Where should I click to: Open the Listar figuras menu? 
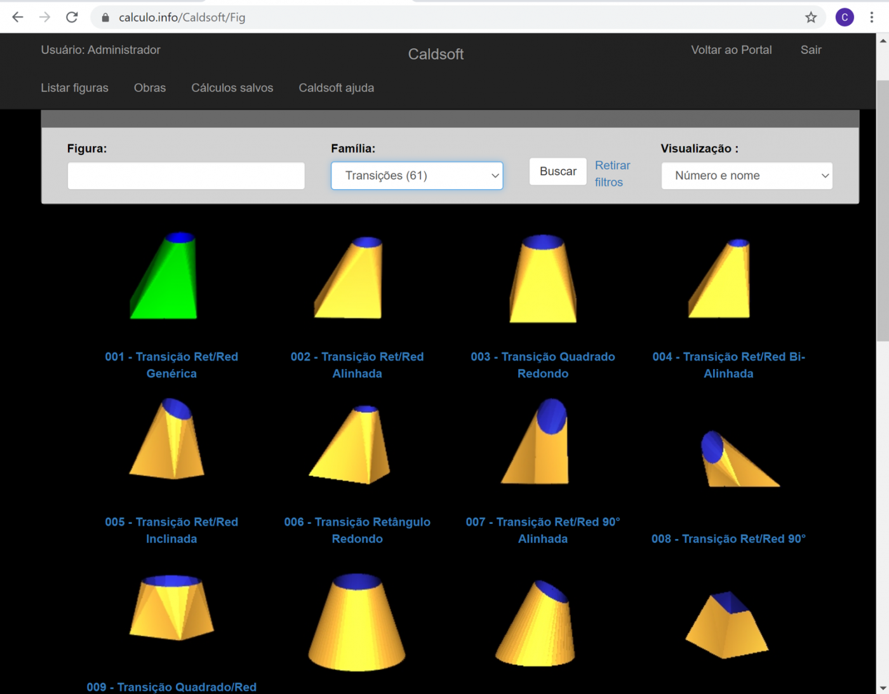74,88
